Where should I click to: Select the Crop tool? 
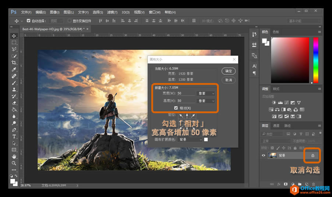click(14, 63)
